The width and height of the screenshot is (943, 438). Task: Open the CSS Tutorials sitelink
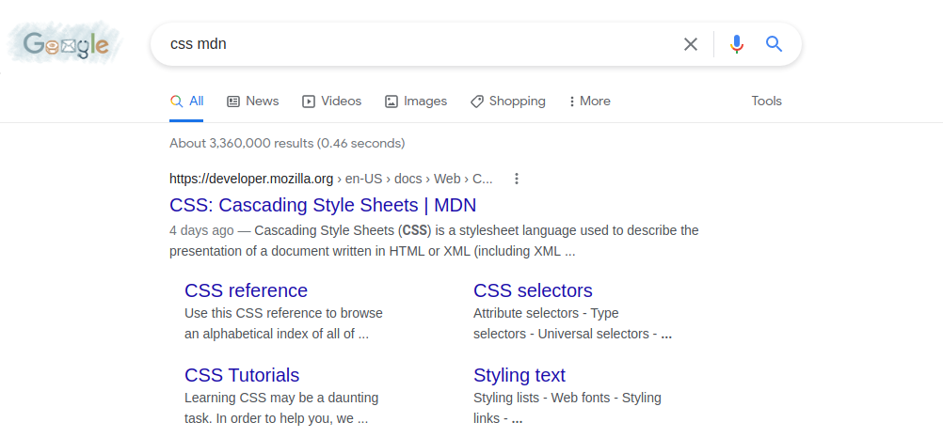[242, 375]
